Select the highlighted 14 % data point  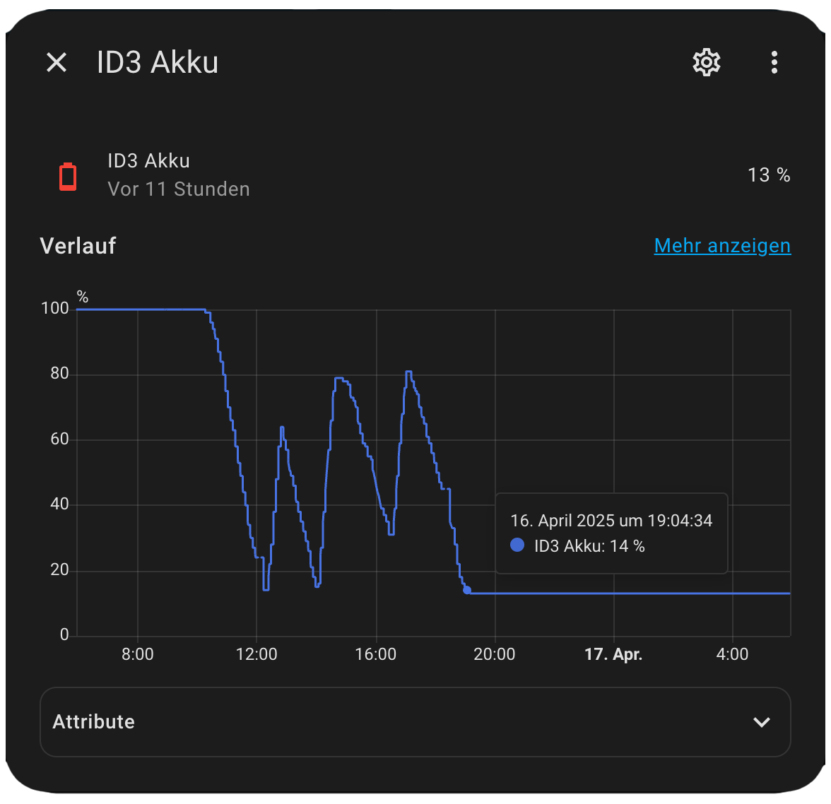467,590
